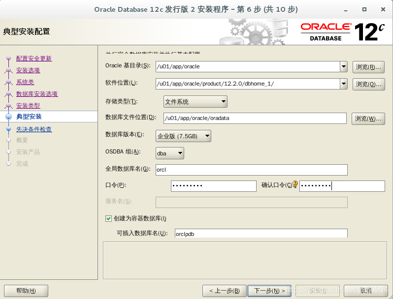The image size is (393, 299).
Task: Click the 取消 cancel button
Action: click(366, 291)
